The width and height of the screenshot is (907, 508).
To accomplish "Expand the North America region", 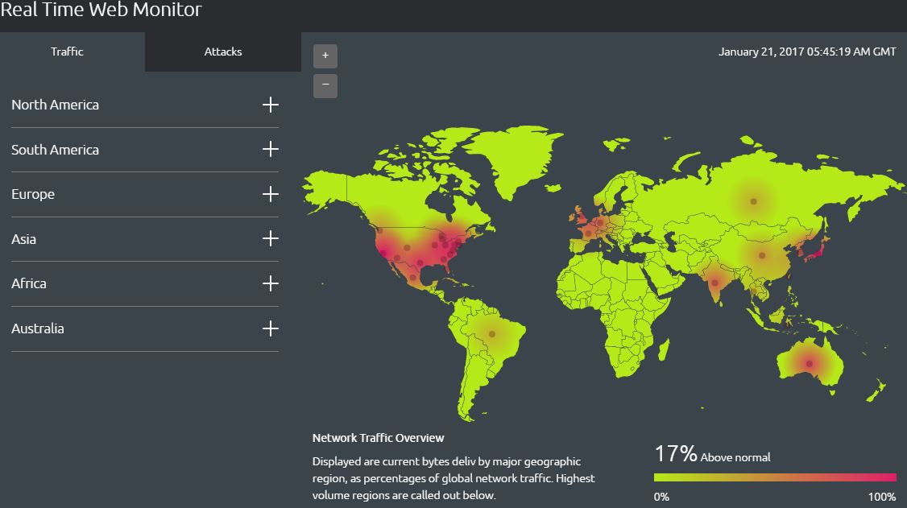I will (x=271, y=105).
